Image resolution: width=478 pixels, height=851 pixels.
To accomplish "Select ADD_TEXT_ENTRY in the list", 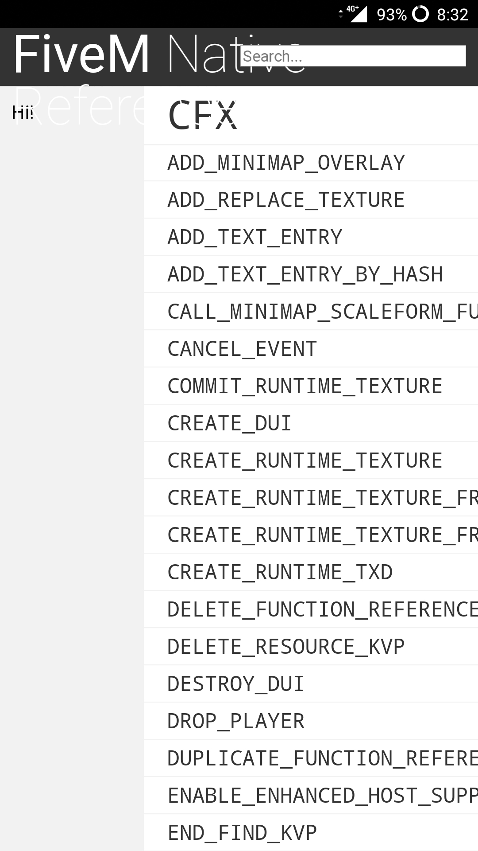I will point(255,237).
